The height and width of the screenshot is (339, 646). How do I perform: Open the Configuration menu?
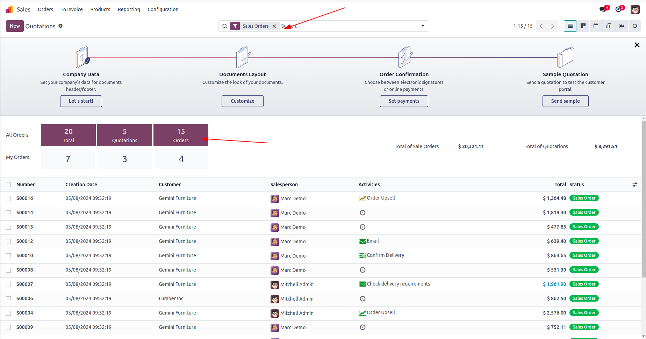[x=163, y=9]
